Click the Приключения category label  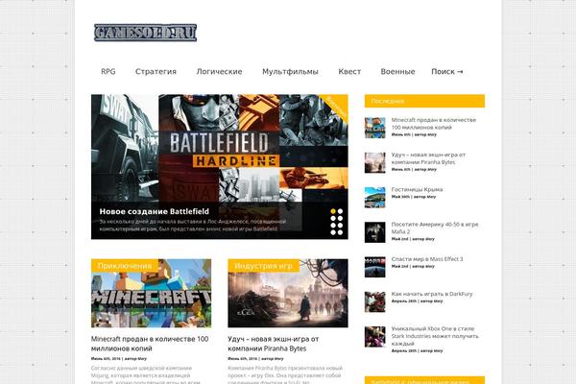point(125,266)
